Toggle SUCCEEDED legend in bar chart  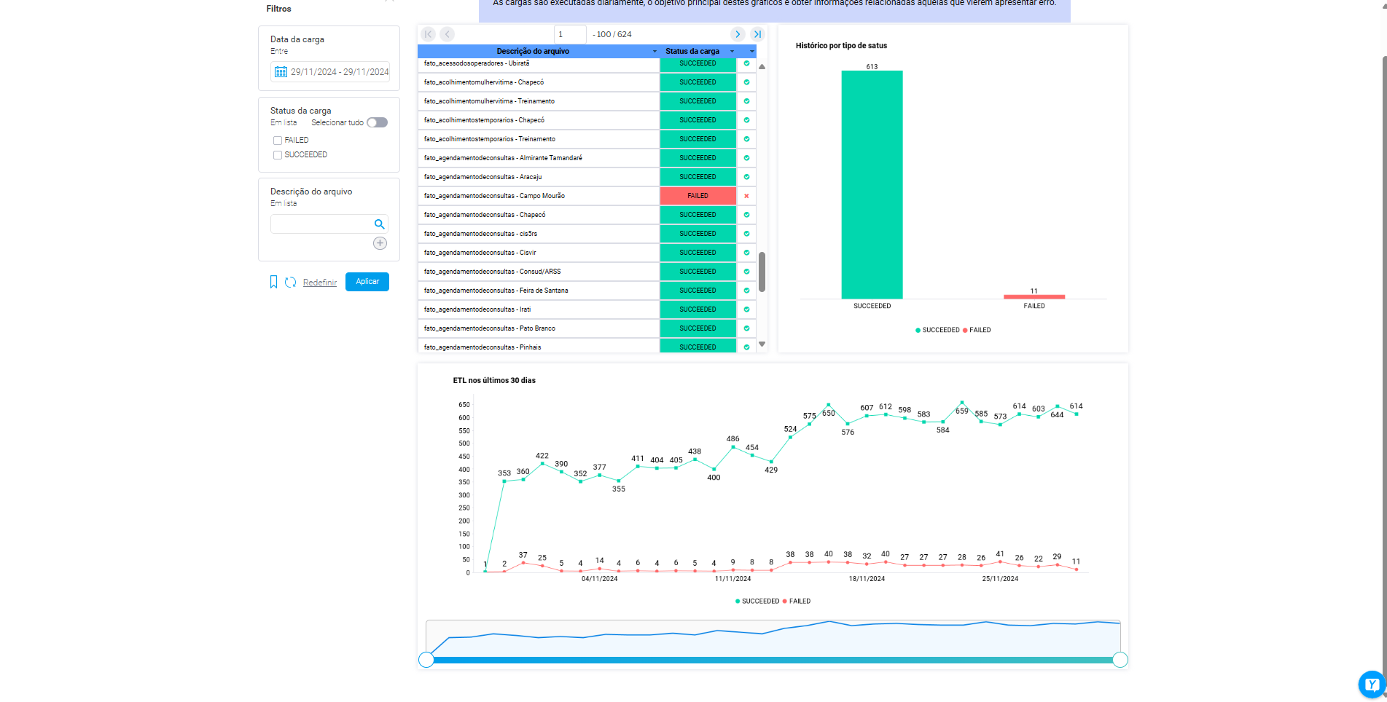[x=937, y=331]
